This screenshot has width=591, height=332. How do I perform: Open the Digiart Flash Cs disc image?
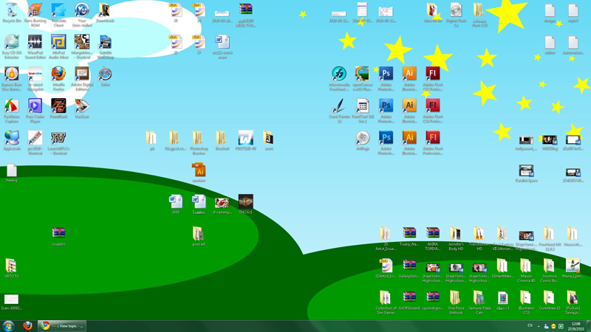(456, 14)
